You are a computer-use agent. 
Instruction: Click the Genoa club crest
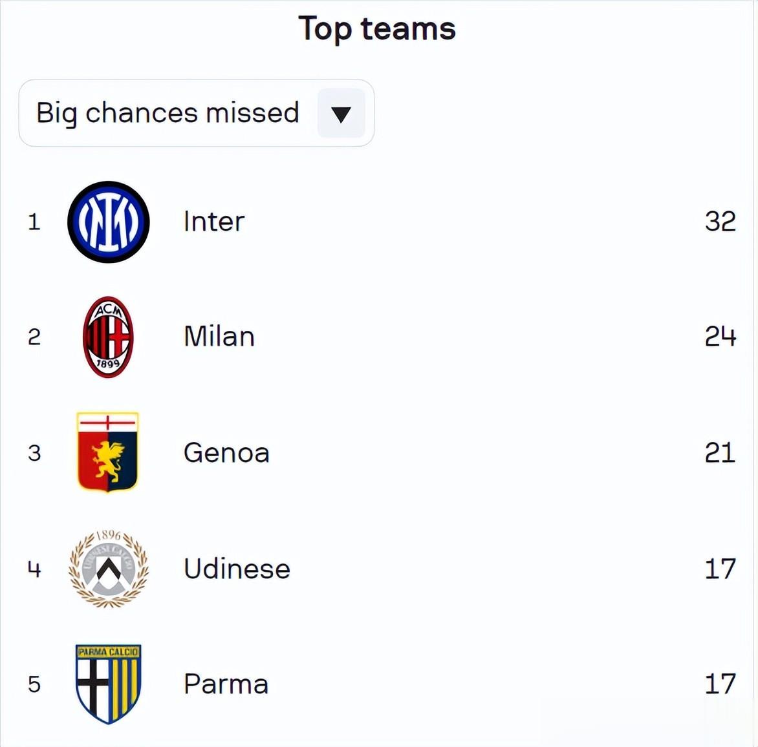coord(107,452)
